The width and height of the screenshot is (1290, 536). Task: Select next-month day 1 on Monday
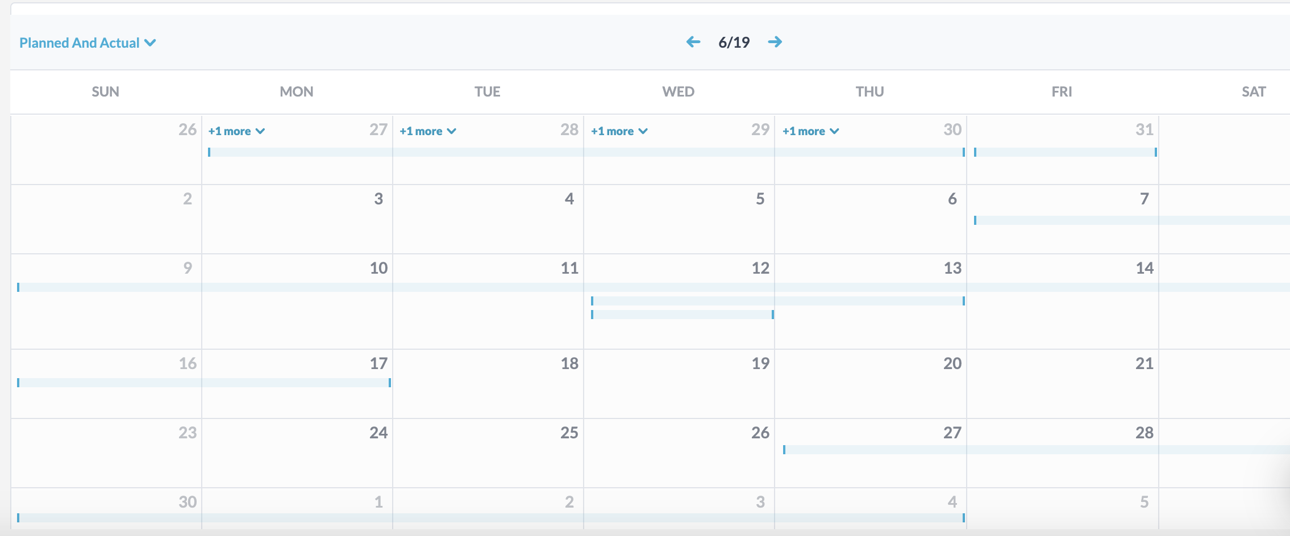point(378,502)
